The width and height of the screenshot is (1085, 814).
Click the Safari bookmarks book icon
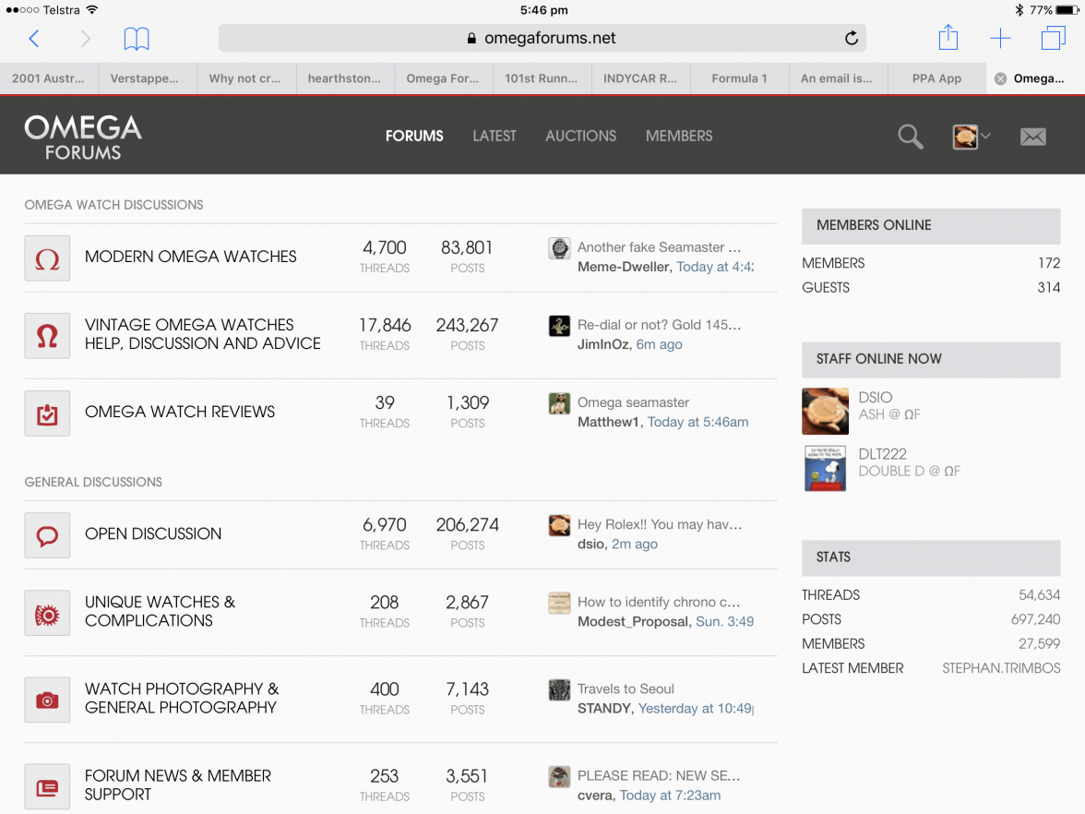137,39
